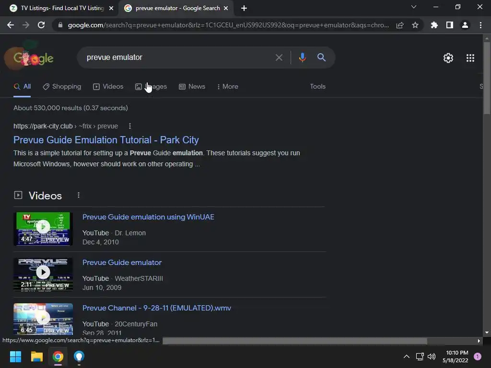The height and width of the screenshot is (368, 491).
Task: Share this page using the share icon
Action: 400,25
